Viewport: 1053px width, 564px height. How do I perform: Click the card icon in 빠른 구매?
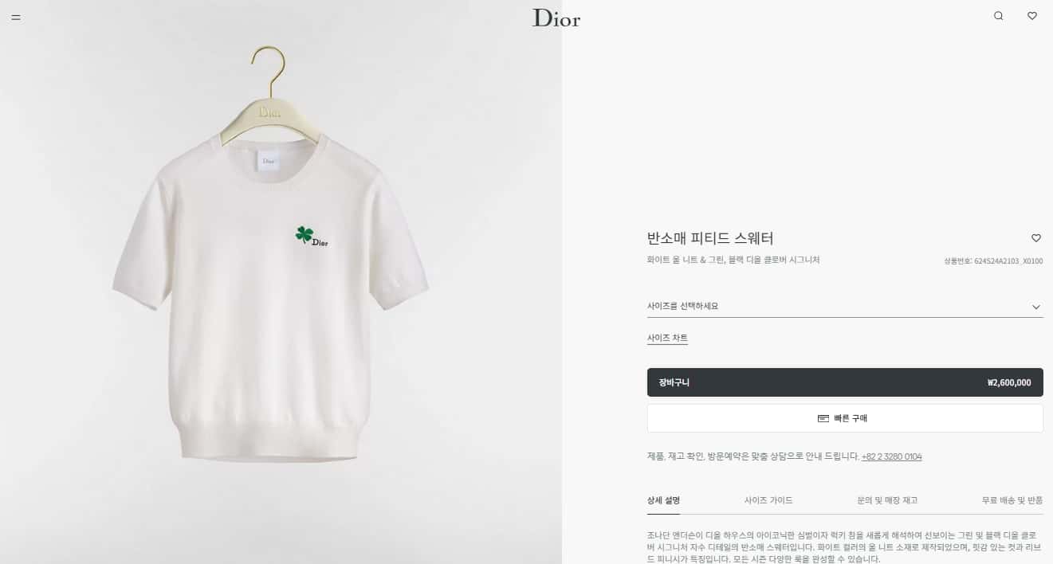point(823,418)
